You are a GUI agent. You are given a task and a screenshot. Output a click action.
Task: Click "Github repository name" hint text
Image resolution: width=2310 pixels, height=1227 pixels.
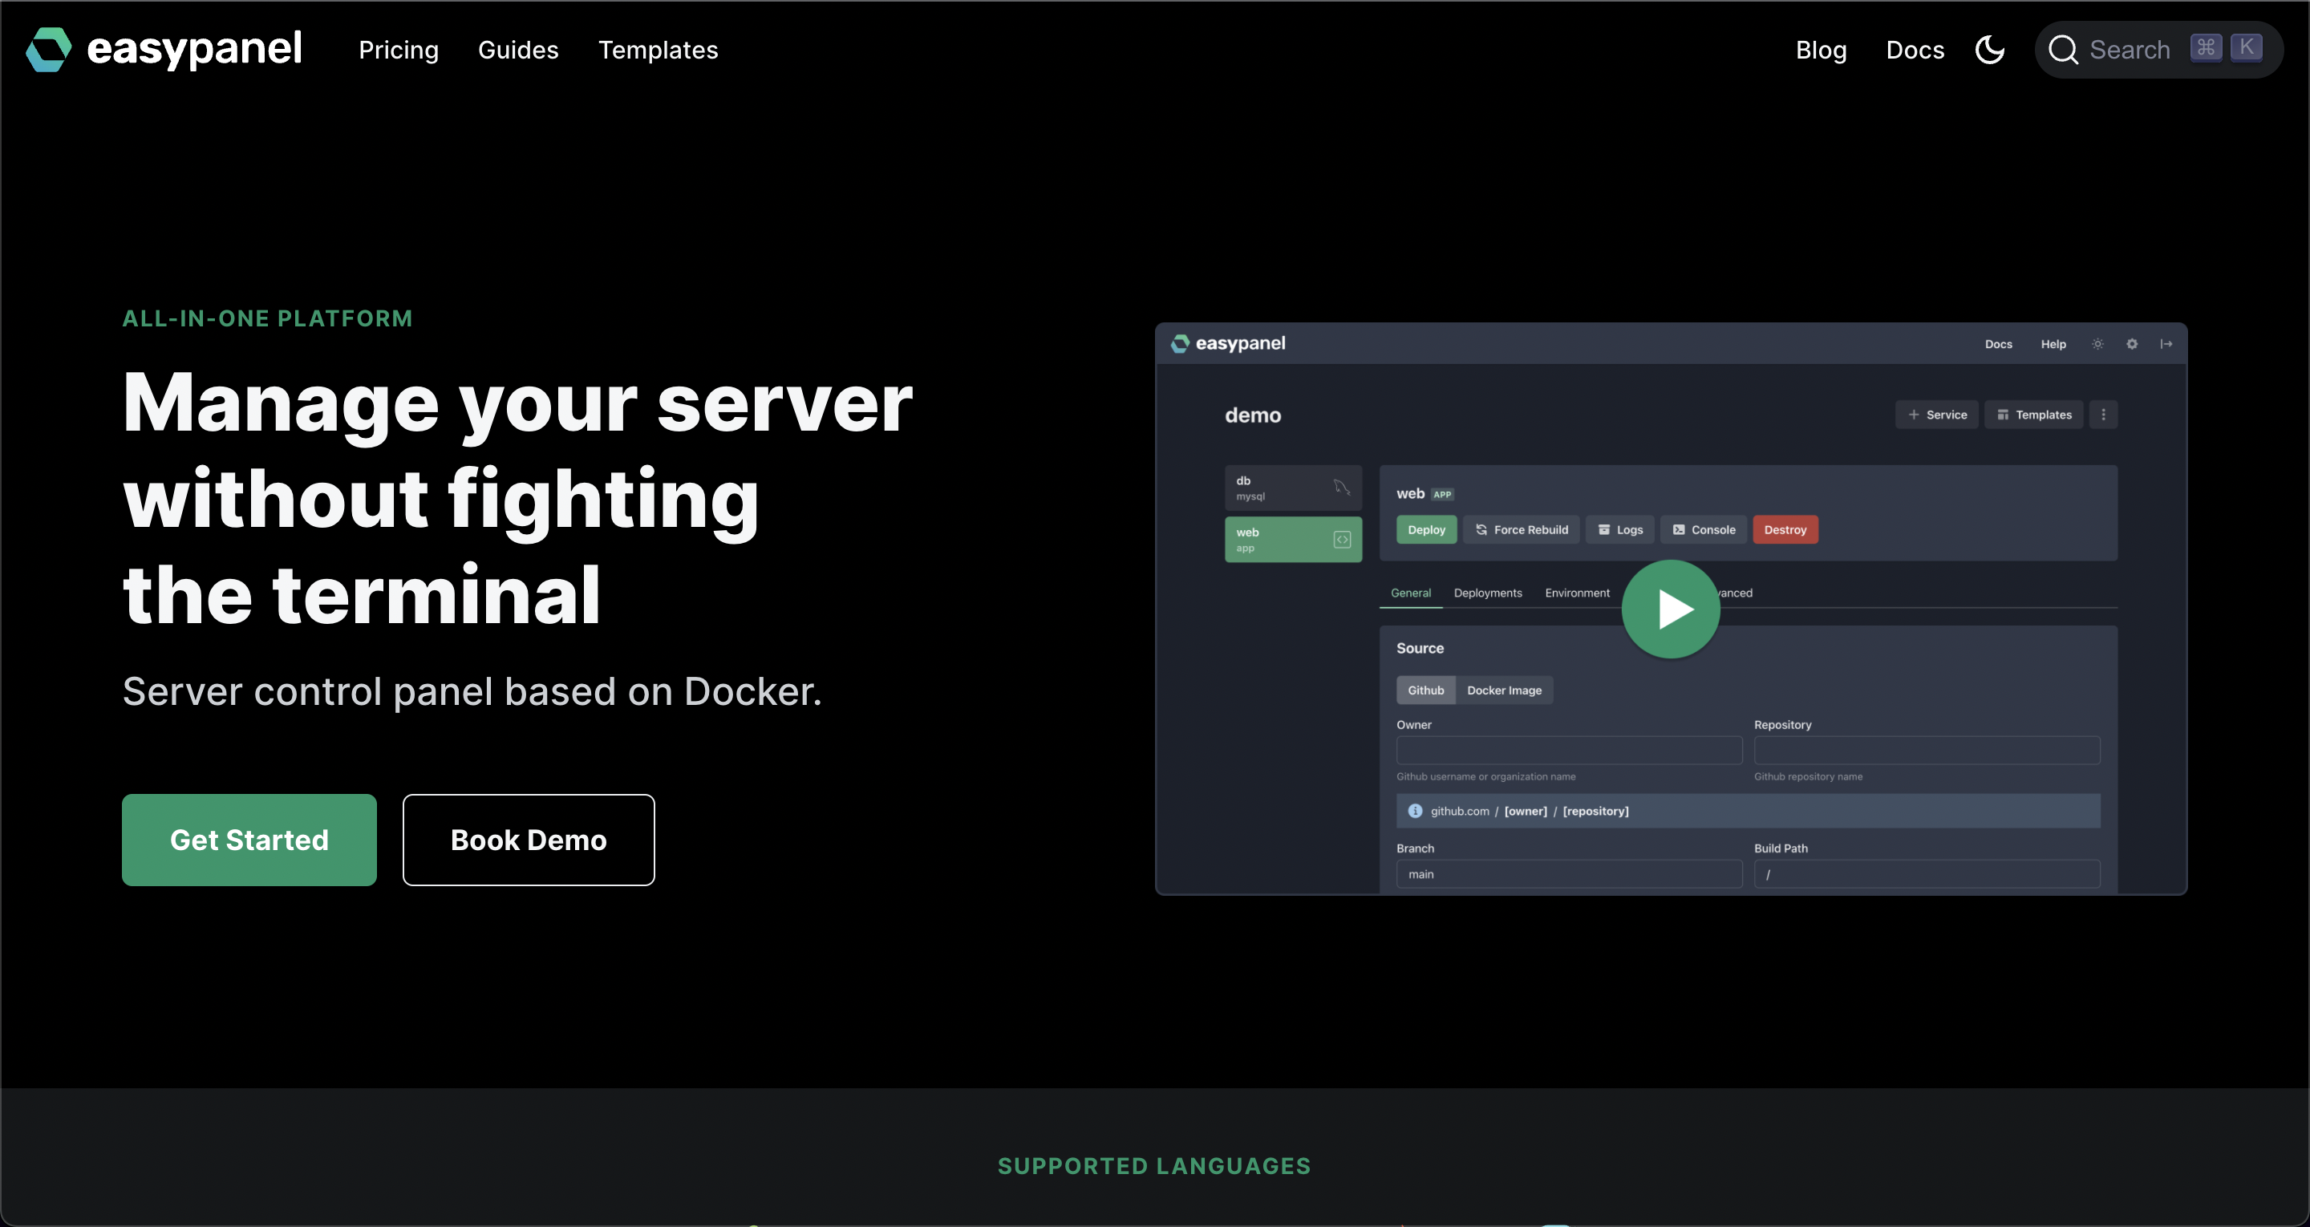click(x=1808, y=777)
